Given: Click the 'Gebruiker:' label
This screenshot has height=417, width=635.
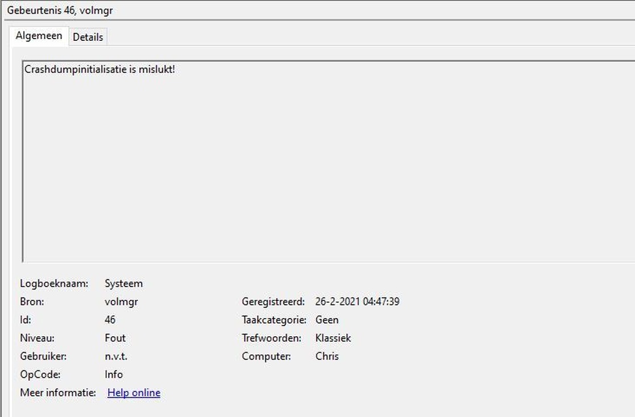Looking at the screenshot, I should [43, 356].
